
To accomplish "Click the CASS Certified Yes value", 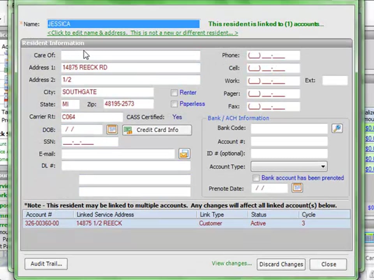I will [177, 117].
